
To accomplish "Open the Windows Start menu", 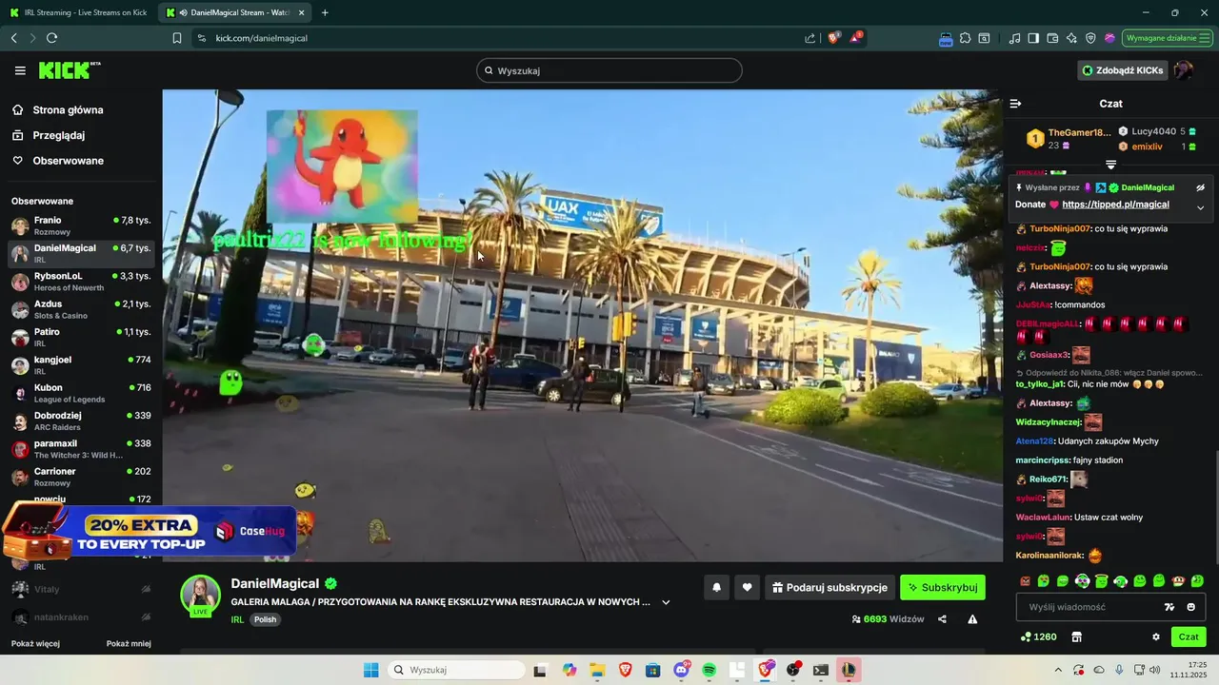I will (370, 670).
